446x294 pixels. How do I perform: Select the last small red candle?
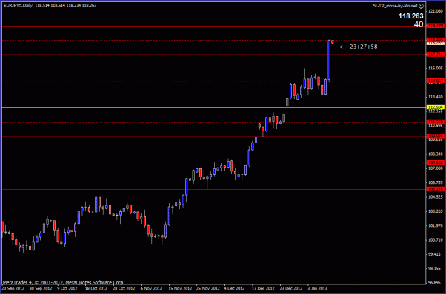(x=332, y=42)
